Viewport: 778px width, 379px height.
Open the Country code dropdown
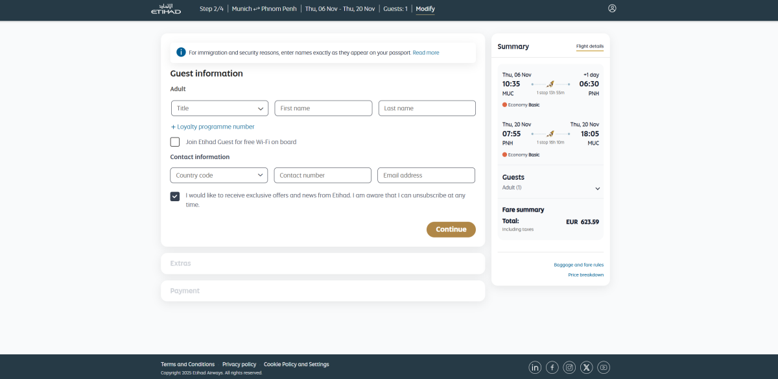[219, 175]
